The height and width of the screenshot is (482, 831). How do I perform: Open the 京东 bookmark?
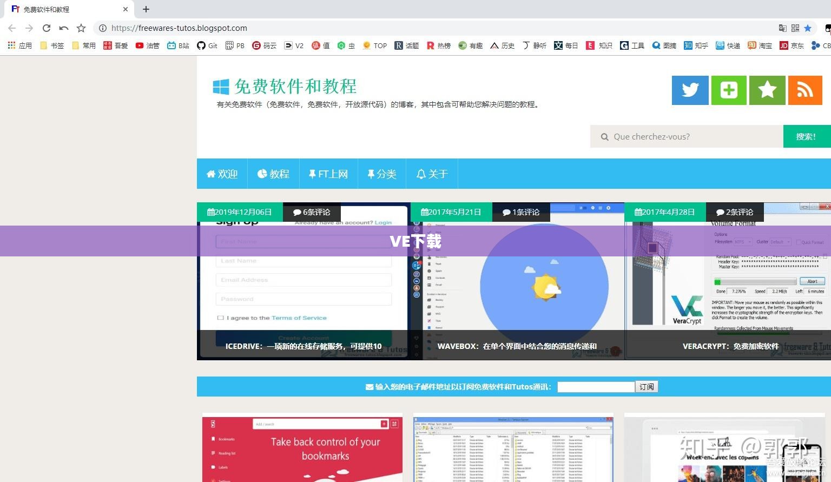(792, 45)
